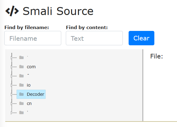177x127 pixels.
Task: Select the com tree item label
Action: click(31, 67)
